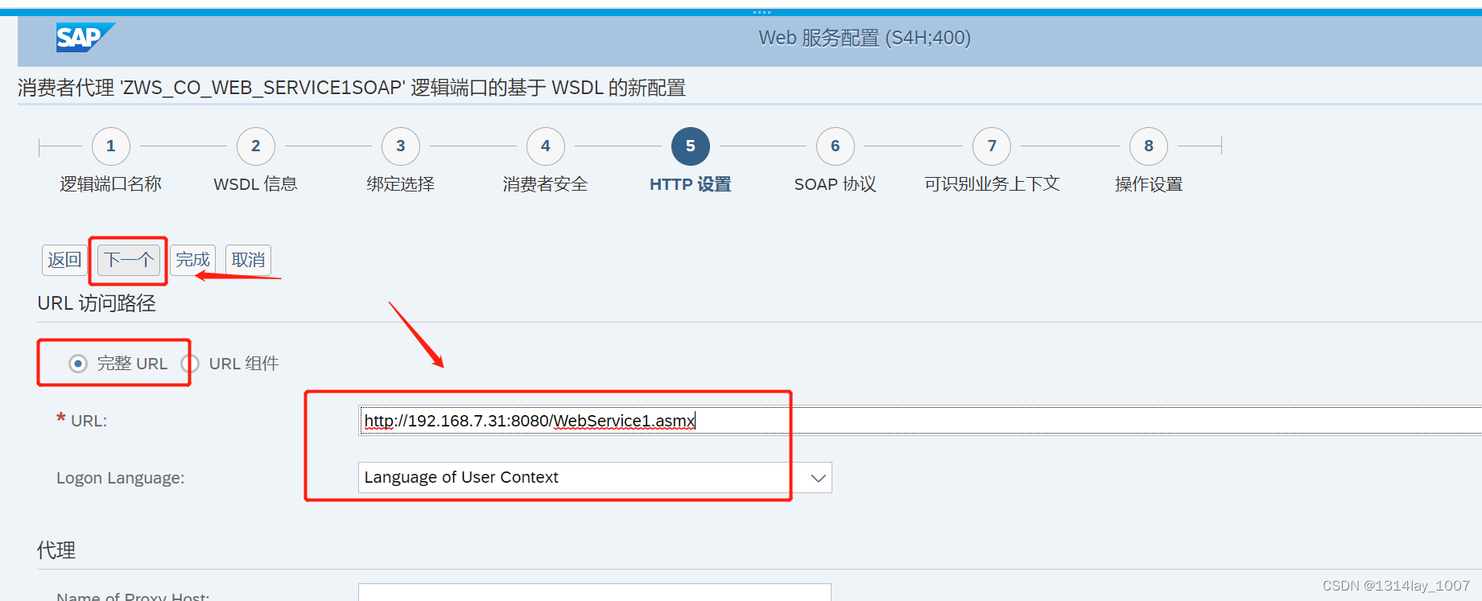1482x601 pixels.
Task: Open the 操作设置 step label
Action: [x=1149, y=184]
